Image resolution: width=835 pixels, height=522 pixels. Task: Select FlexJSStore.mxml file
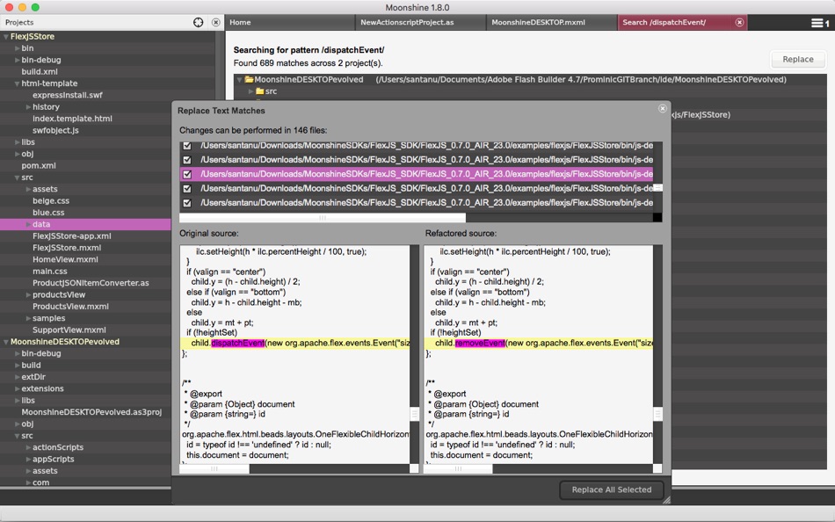pos(67,248)
